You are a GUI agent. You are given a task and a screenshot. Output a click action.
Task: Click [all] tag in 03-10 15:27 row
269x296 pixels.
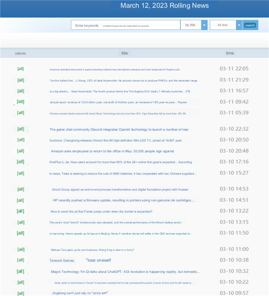[x=21, y=173]
